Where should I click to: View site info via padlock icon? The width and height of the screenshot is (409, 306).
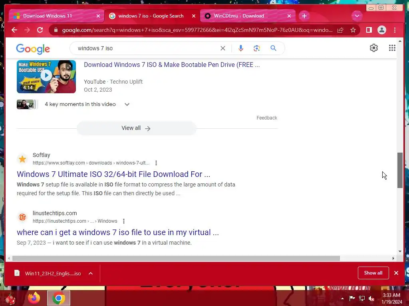[x=56, y=30]
